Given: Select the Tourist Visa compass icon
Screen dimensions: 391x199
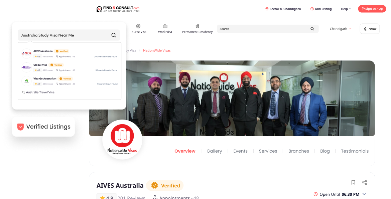Looking at the screenshot, I should [x=138, y=26].
